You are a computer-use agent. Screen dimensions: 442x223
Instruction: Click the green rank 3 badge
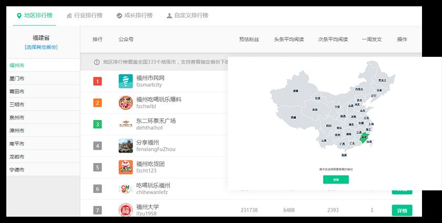click(97, 124)
